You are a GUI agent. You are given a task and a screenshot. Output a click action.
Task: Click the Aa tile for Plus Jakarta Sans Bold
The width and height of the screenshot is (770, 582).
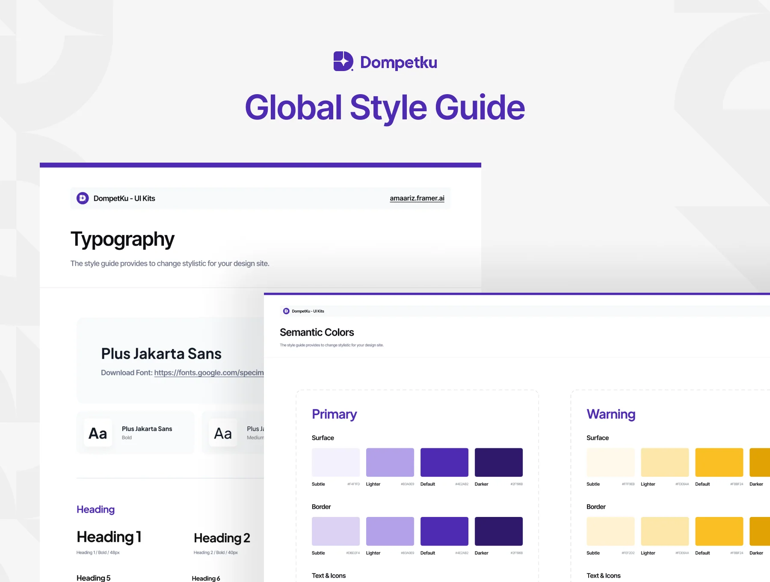pyautogui.click(x=98, y=433)
